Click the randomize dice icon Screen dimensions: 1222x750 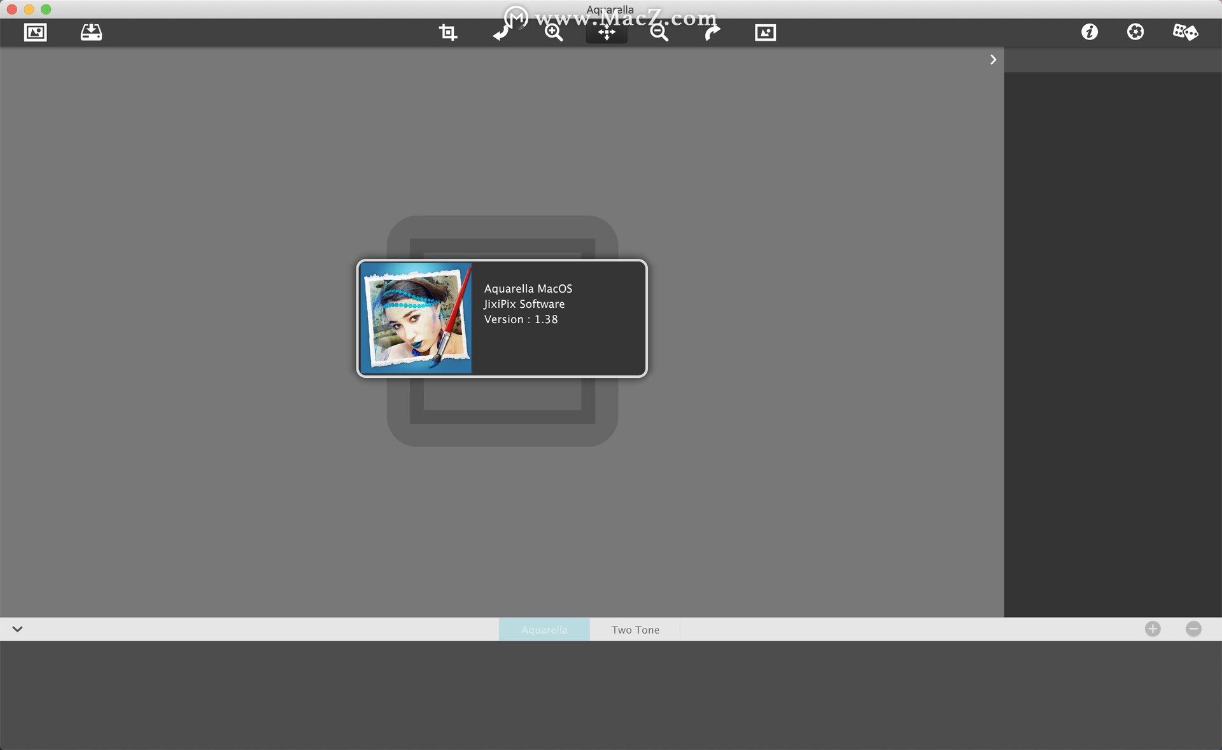click(1185, 32)
